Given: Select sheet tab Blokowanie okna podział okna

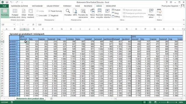Looking at the screenshot, I should pyautogui.click(x=30, y=99).
